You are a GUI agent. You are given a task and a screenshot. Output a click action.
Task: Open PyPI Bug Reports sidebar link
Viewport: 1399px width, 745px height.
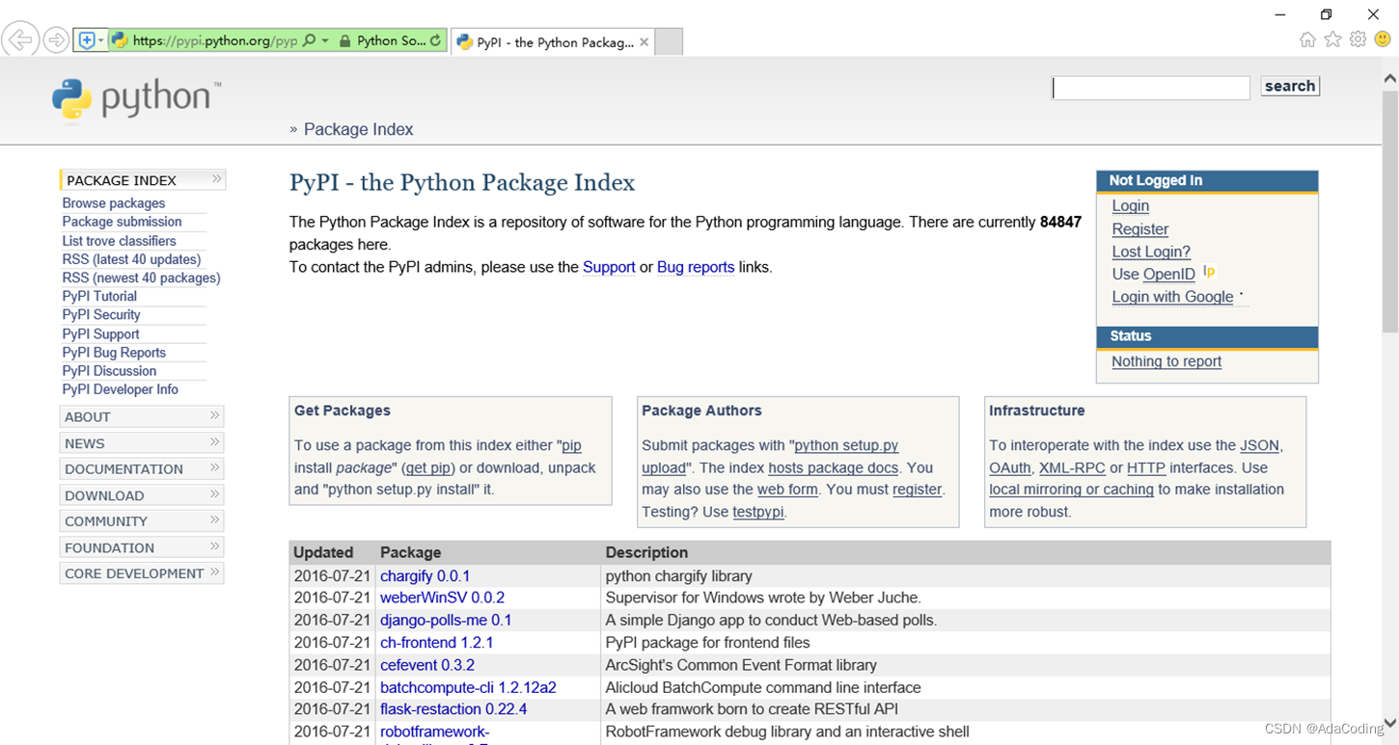(x=114, y=353)
